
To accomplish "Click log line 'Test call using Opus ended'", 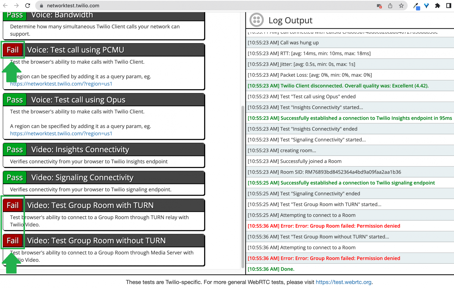I will click(x=350, y=97).
